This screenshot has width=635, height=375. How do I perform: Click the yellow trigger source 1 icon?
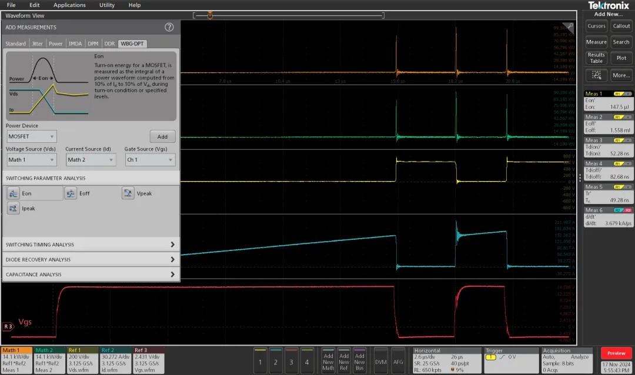[x=490, y=357]
